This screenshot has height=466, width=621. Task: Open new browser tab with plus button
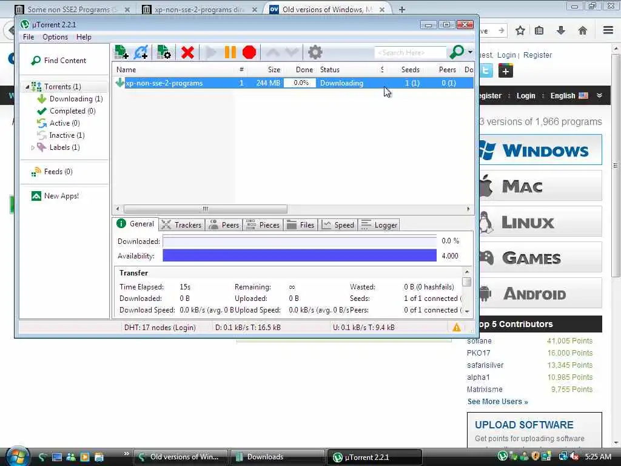click(402, 9)
